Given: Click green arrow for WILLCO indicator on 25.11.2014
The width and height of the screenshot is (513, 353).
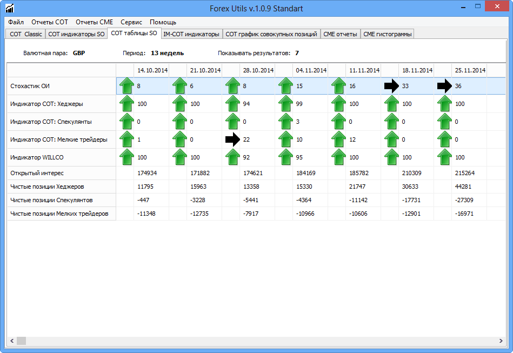Looking at the screenshot, I should (x=444, y=157).
